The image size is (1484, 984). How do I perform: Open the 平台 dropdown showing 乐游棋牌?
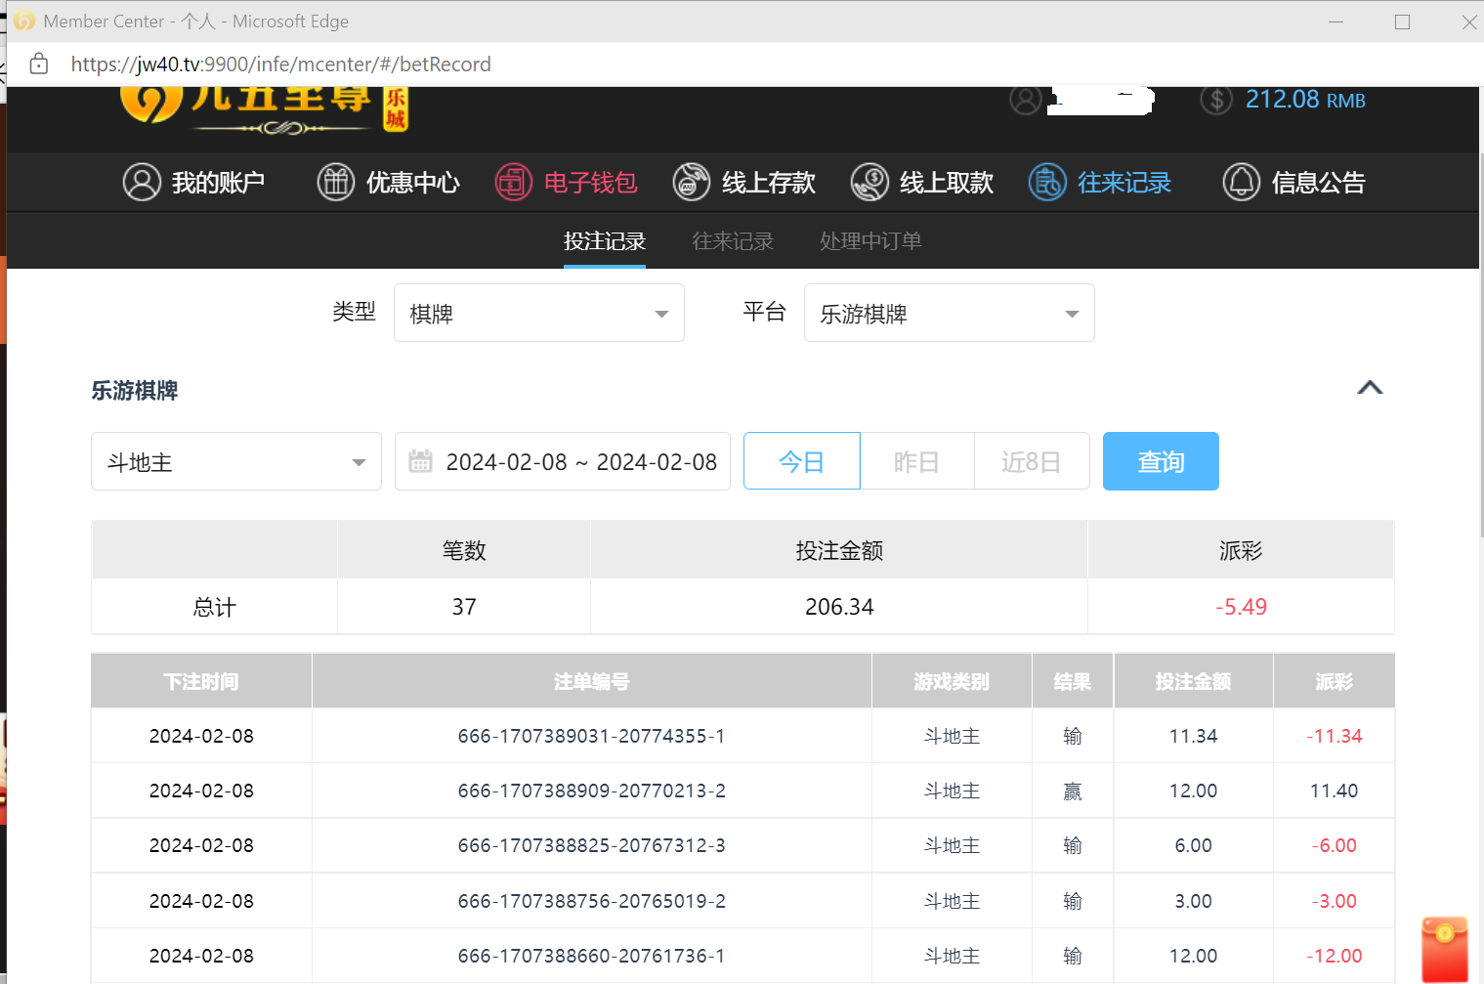coord(949,314)
